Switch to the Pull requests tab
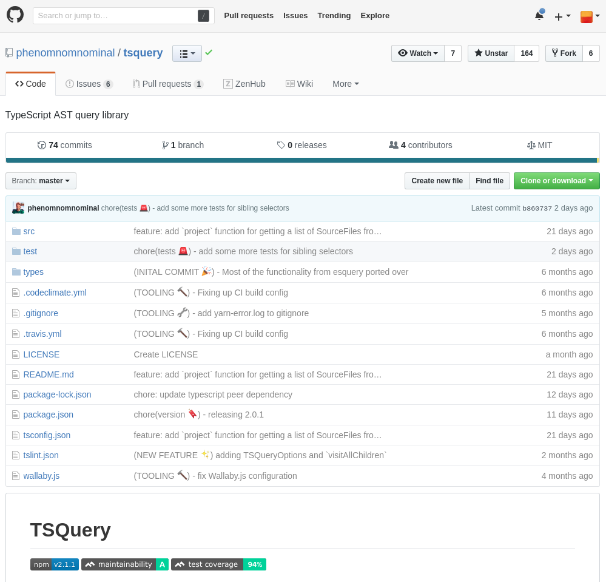This screenshot has width=606, height=582. 168,84
